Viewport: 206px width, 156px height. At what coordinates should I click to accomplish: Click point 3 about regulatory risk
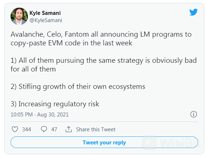(x=55, y=104)
